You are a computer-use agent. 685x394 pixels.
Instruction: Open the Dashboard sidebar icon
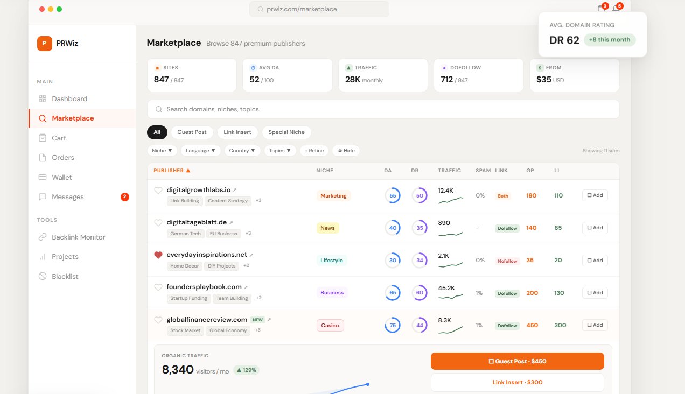point(43,99)
